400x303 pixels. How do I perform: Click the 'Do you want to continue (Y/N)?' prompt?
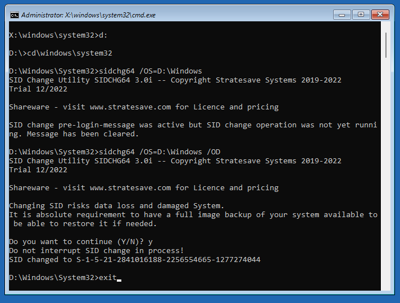tap(76, 242)
